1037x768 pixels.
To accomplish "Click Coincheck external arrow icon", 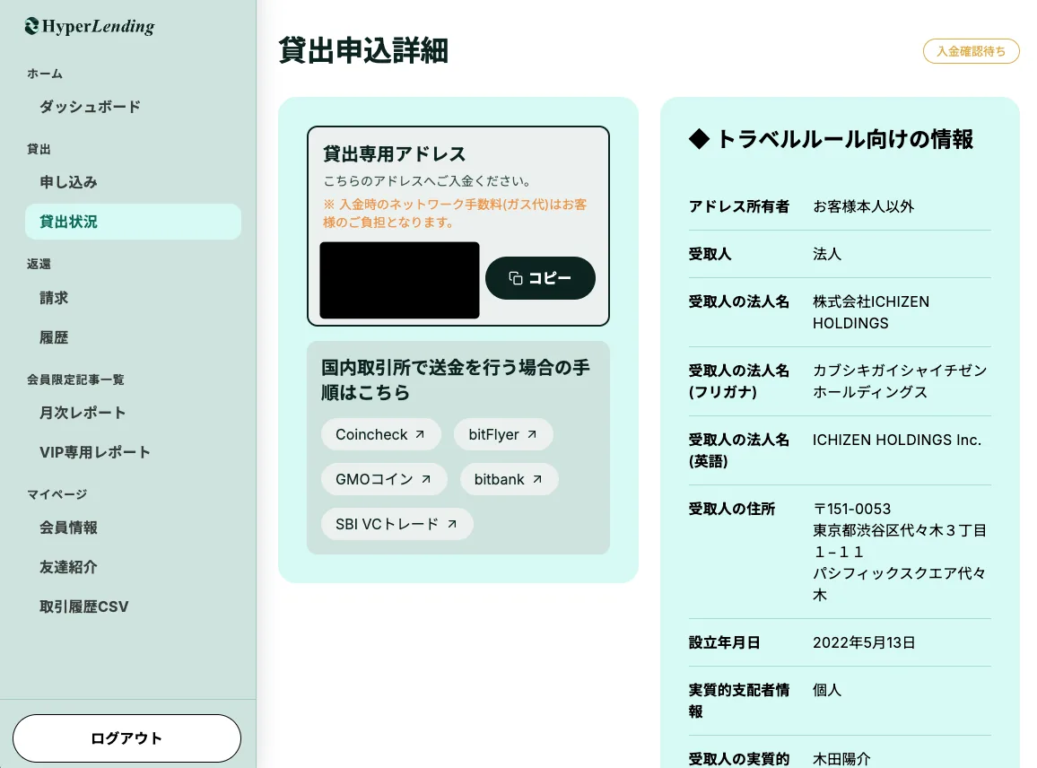I will click(x=419, y=434).
